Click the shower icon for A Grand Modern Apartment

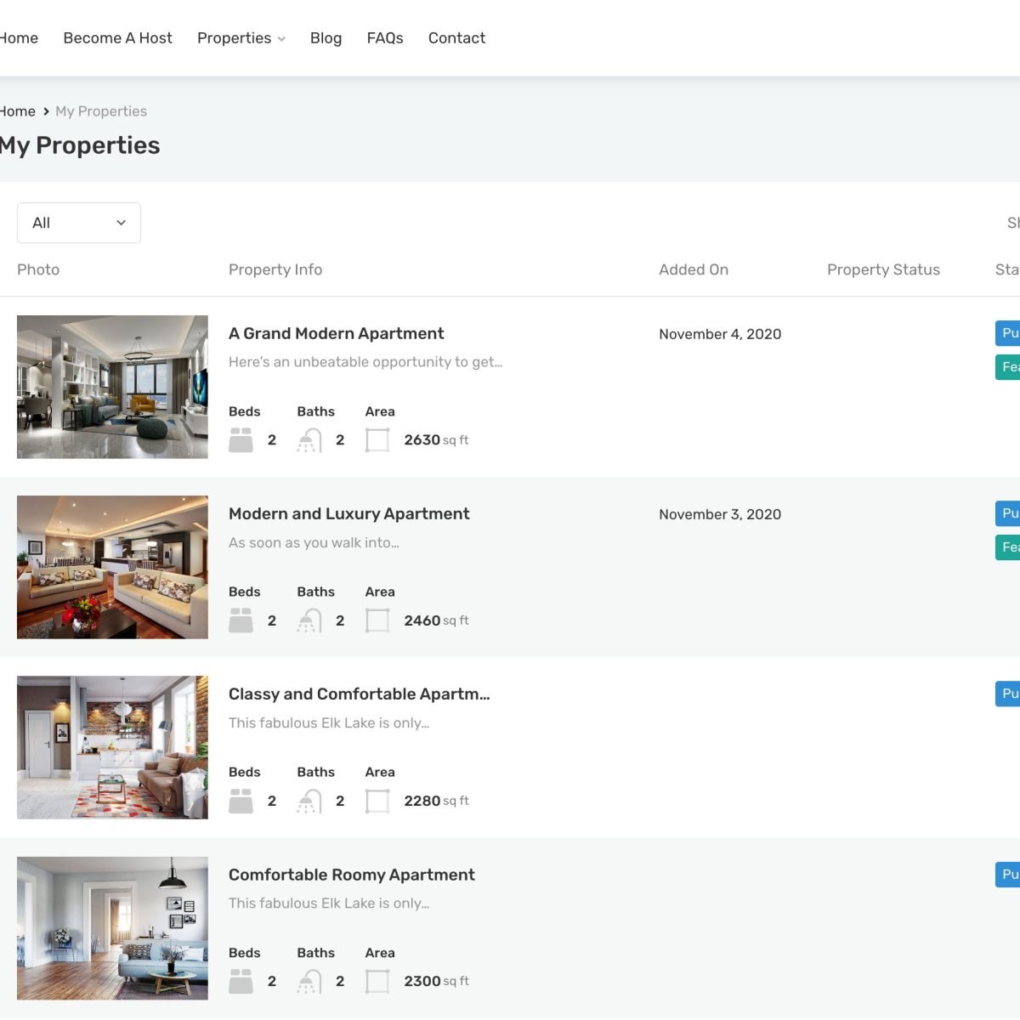point(309,440)
